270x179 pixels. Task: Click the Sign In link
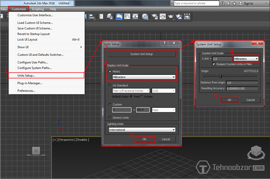pos(248,3)
